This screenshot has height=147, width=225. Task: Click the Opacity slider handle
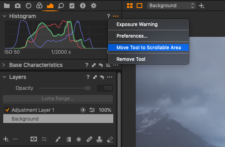click(x=88, y=88)
